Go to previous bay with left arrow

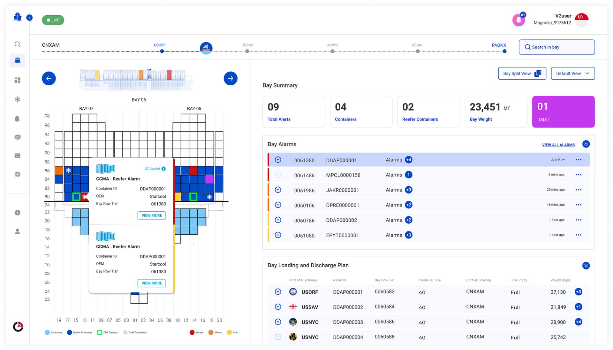point(49,78)
